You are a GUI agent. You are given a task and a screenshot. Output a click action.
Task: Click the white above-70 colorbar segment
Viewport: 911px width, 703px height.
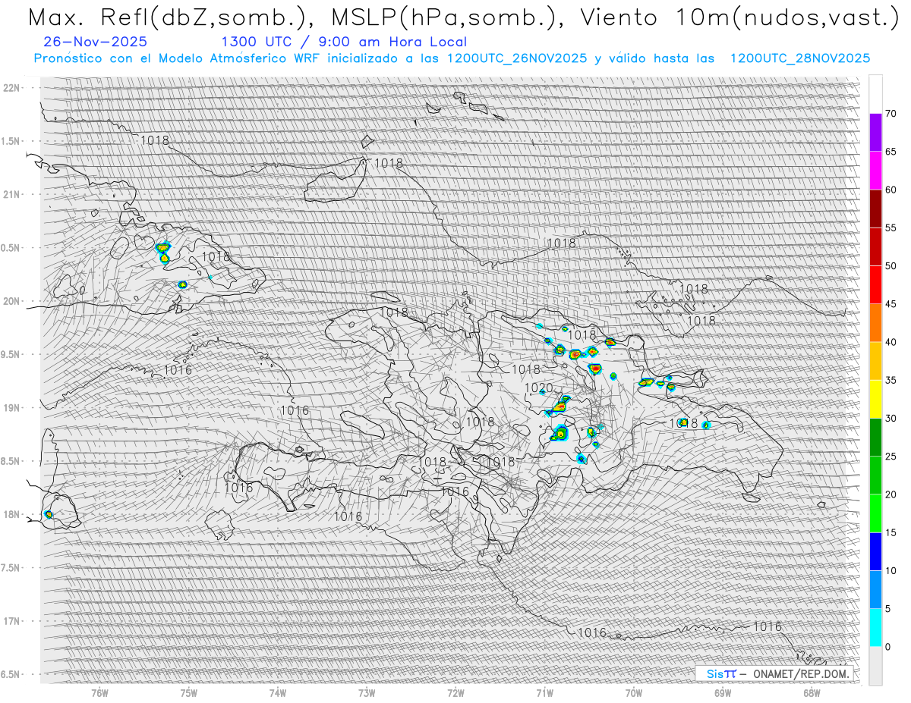click(x=875, y=94)
